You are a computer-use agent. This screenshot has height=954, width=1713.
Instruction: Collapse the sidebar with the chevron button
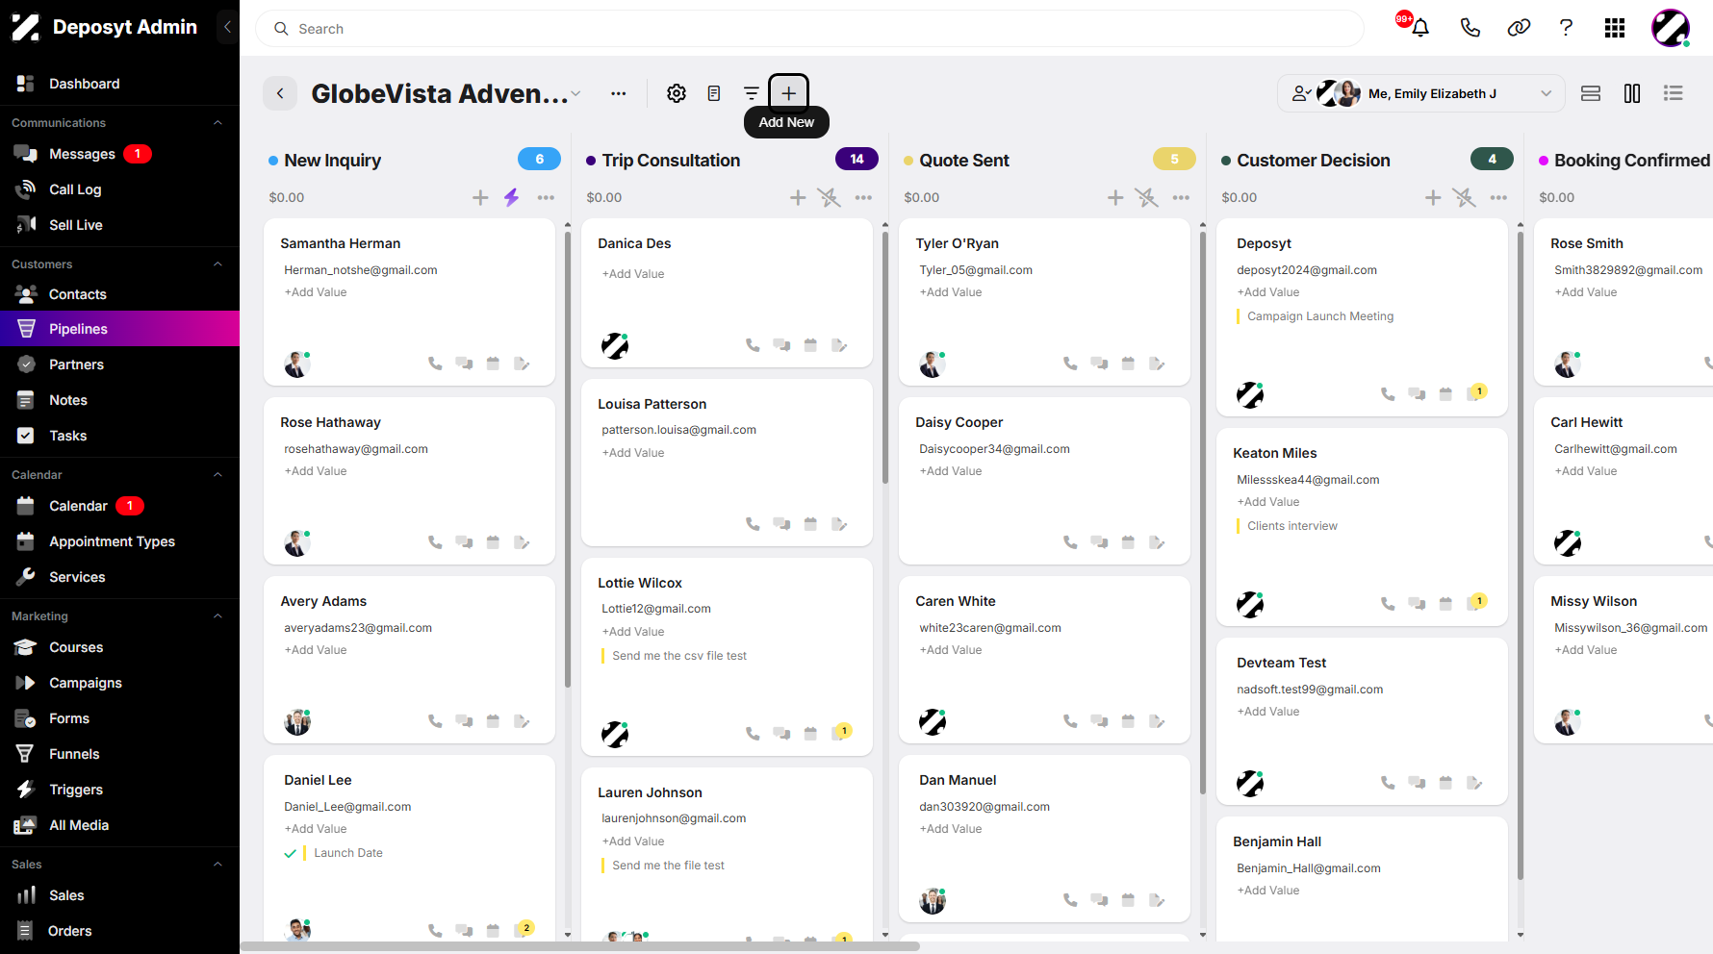point(227,27)
